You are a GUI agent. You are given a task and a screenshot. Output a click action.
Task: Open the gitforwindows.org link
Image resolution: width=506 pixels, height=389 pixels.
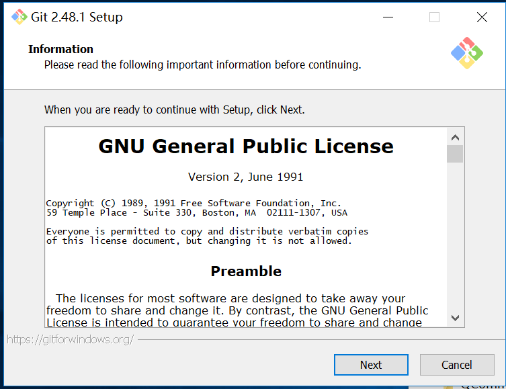[x=70, y=339]
